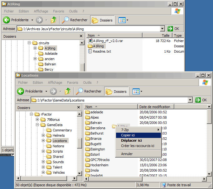Sort by Nom column in Locations window
This screenshot has height=189, width=213.
[x=111, y=107]
